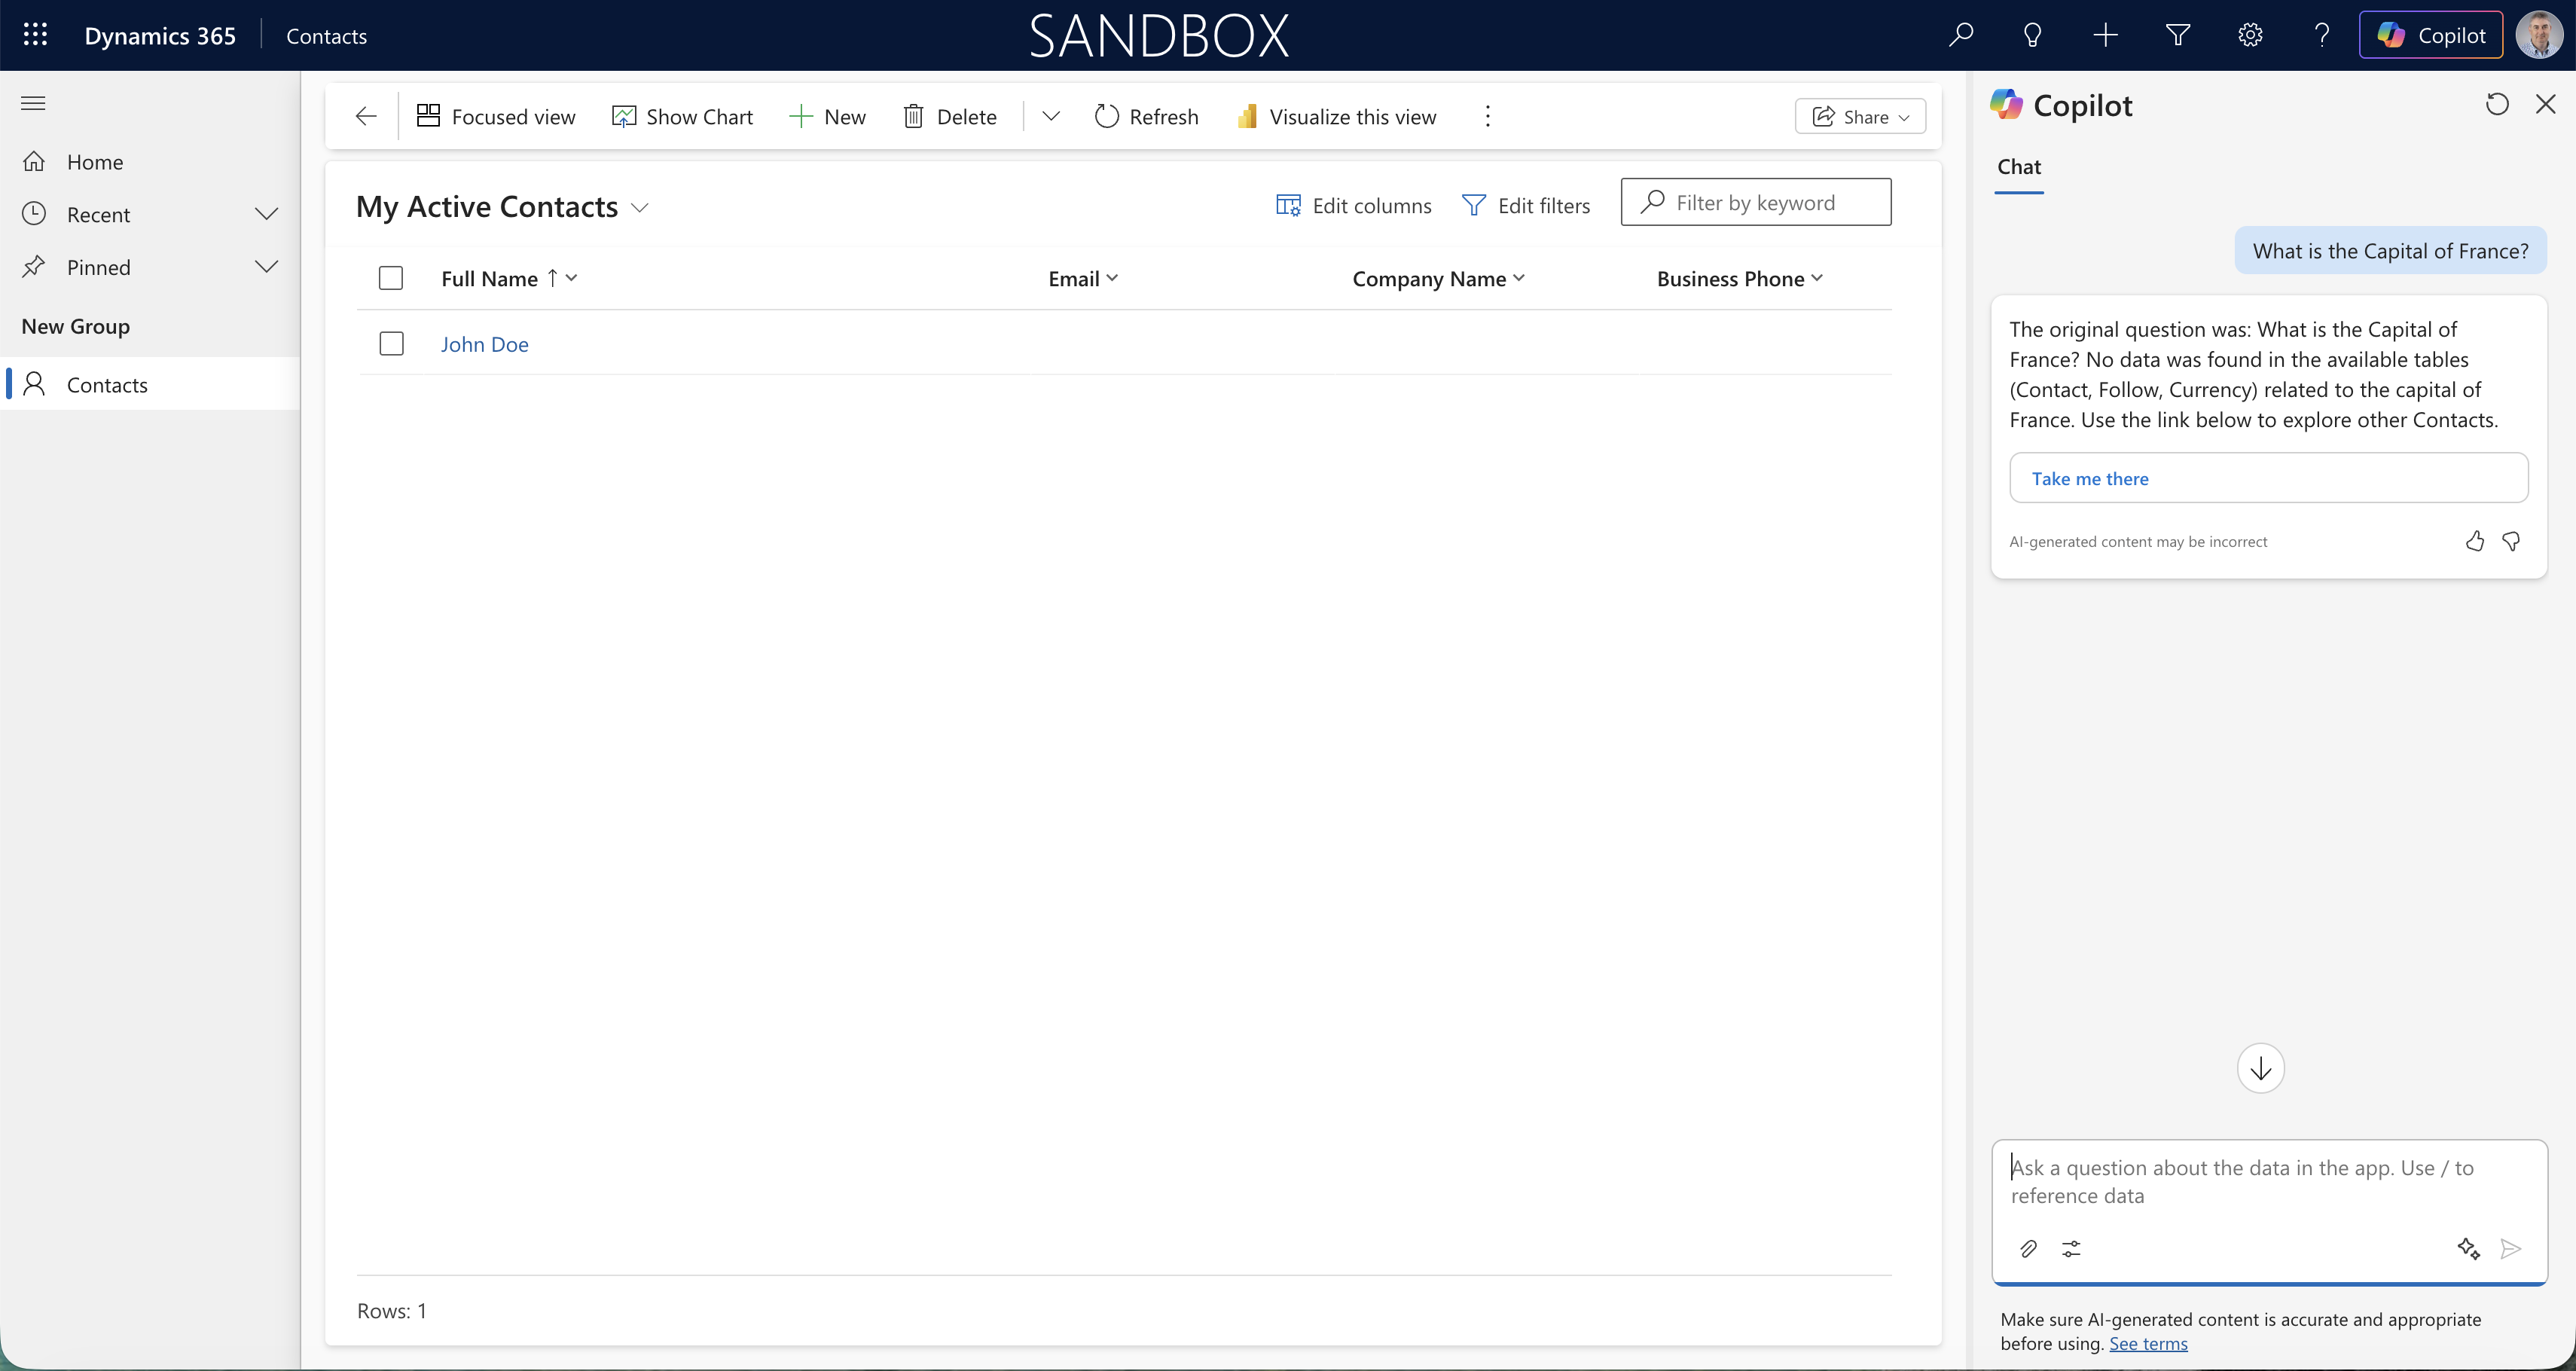Image resolution: width=2576 pixels, height=1371 pixels.
Task: Click the 'Rows: 1' status text
Action: point(392,1311)
